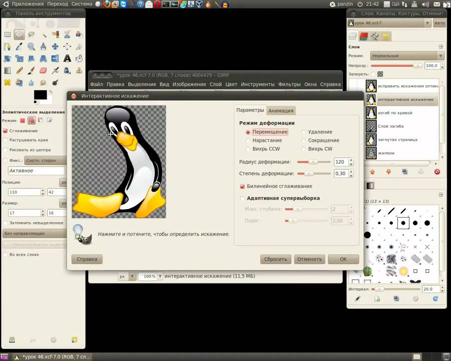
Task: Select the Eraser tool
Action: pos(43,71)
